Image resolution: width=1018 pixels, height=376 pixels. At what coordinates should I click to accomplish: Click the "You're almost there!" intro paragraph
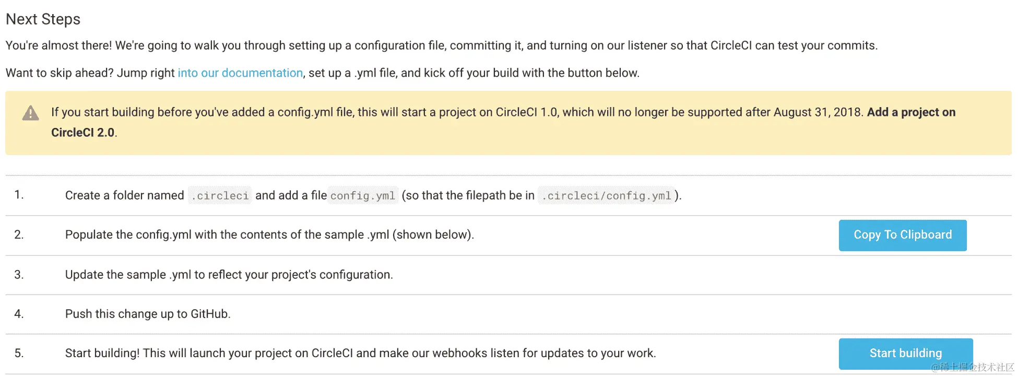click(x=441, y=46)
